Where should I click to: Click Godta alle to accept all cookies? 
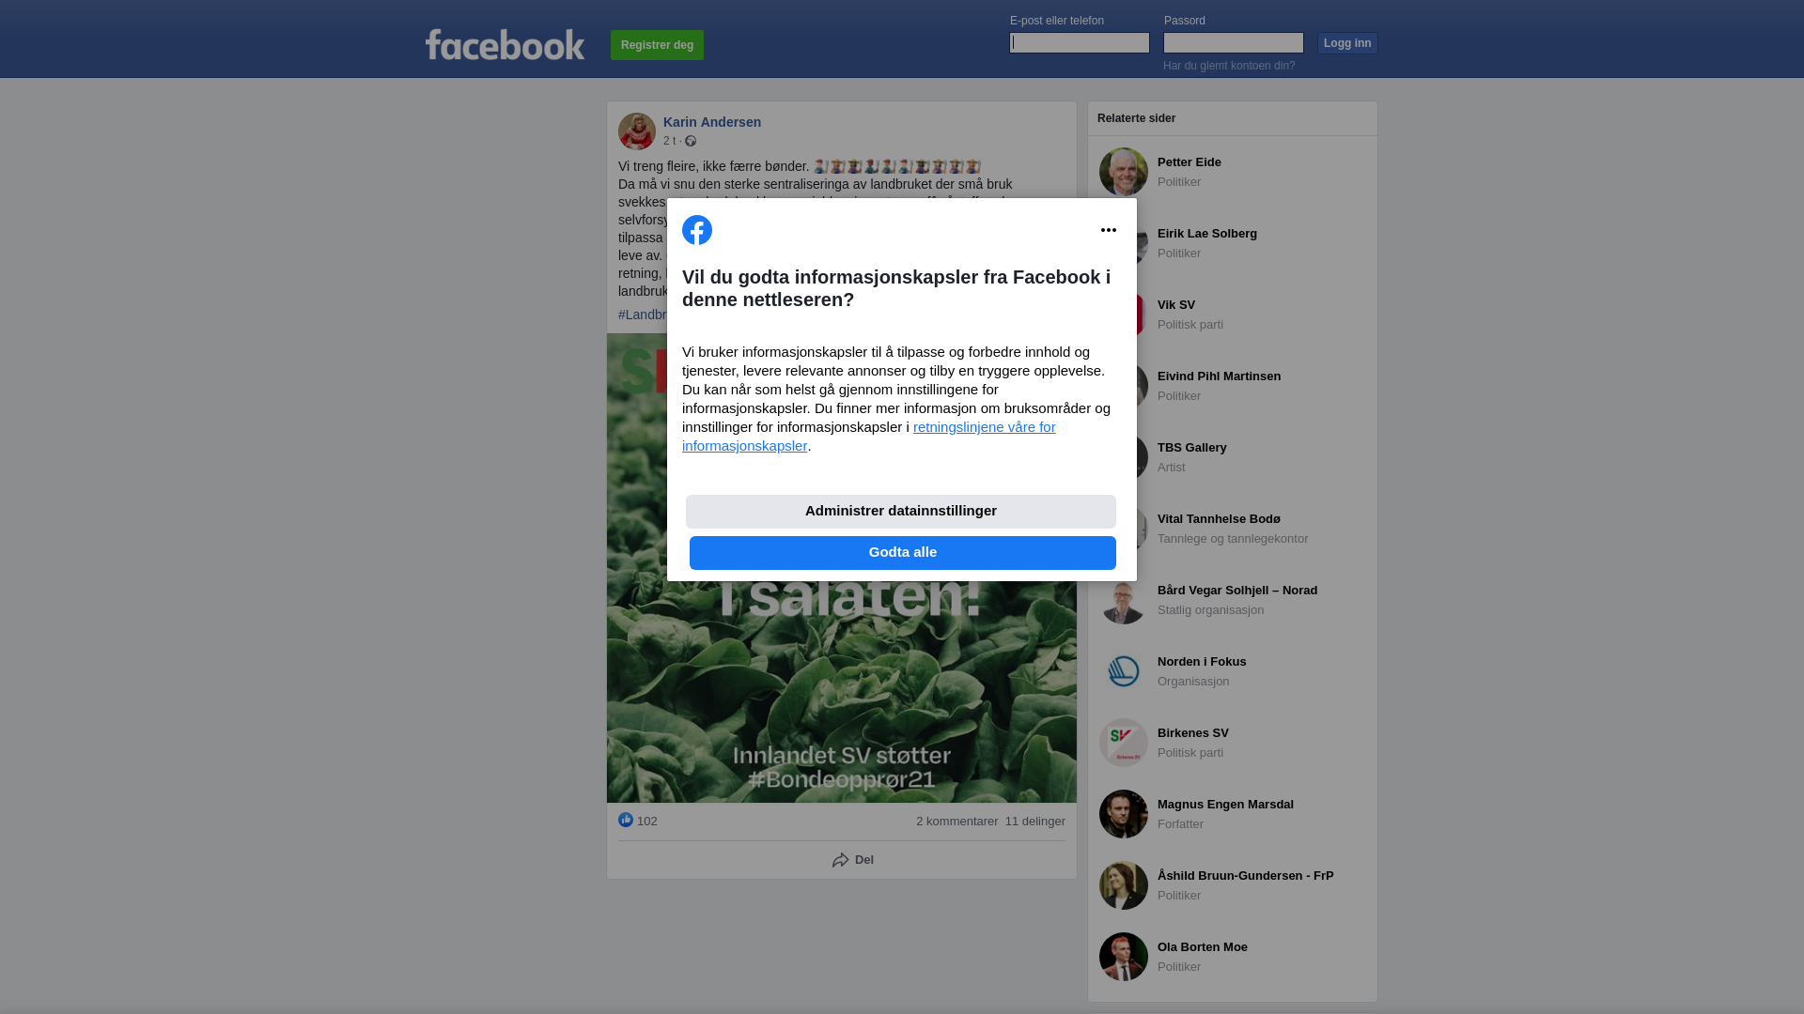(903, 553)
